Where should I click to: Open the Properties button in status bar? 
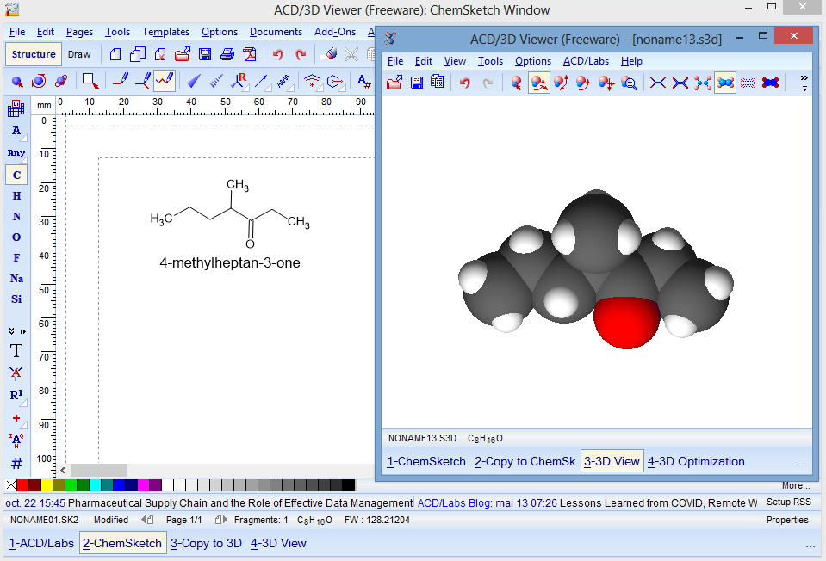[x=787, y=520]
